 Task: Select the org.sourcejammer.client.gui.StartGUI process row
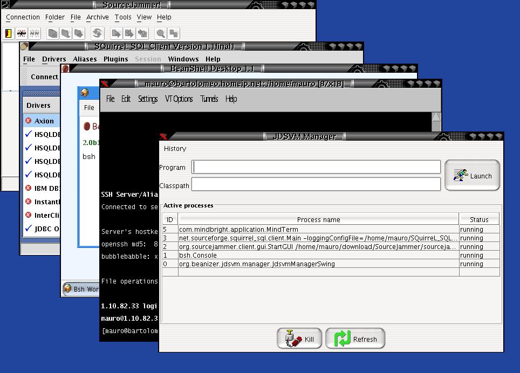[331, 246]
